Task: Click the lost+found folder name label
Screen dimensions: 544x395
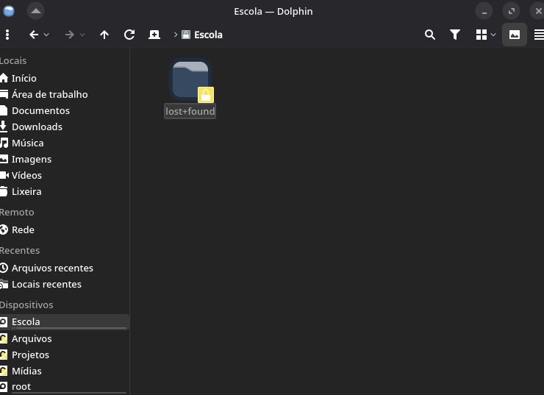Action: (x=190, y=111)
